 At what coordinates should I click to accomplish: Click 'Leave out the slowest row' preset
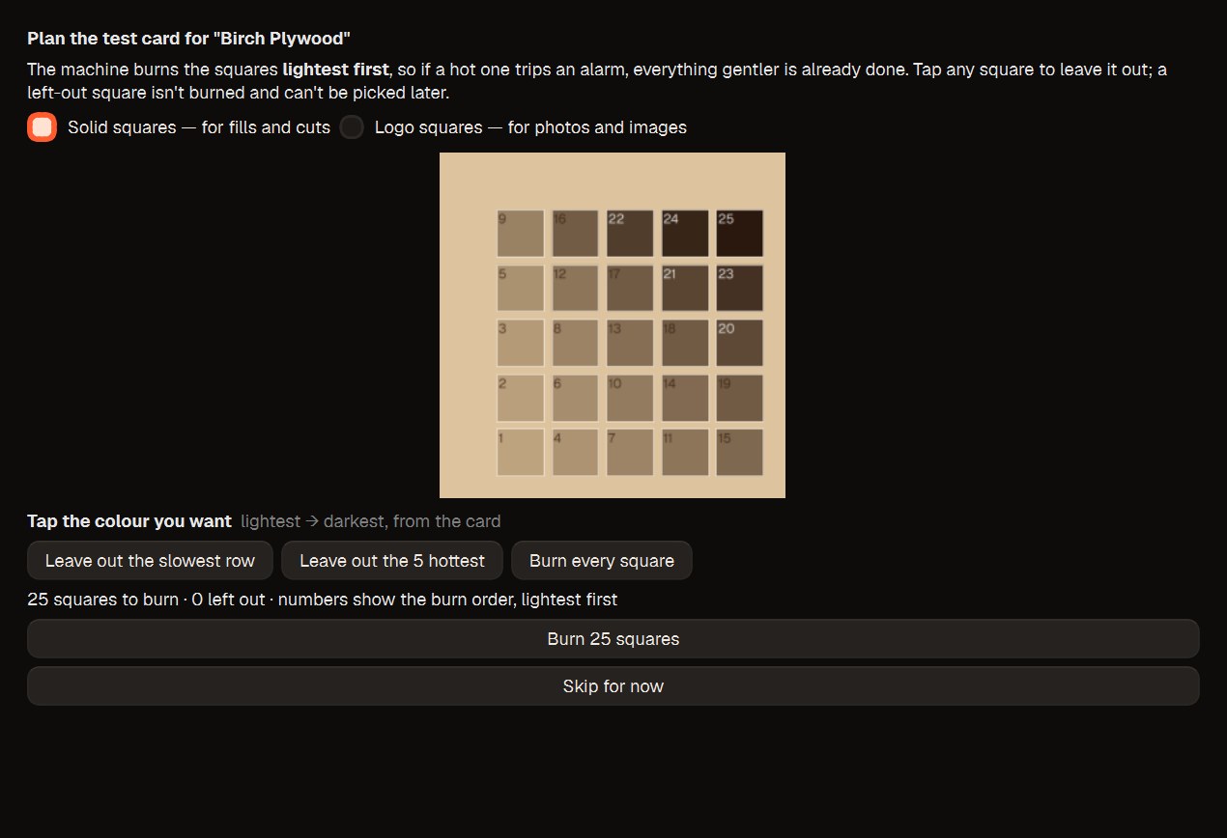point(150,561)
